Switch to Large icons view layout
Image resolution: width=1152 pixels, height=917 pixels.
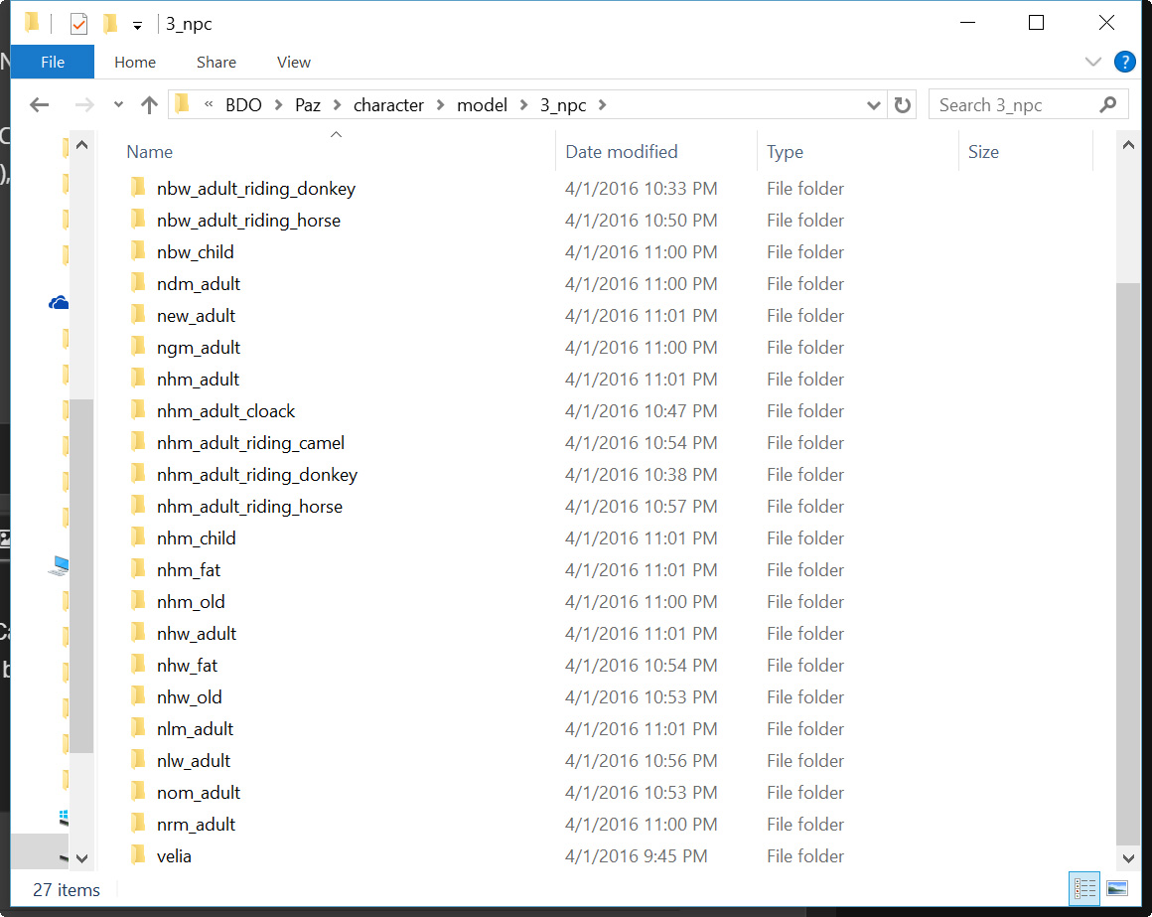[1116, 888]
